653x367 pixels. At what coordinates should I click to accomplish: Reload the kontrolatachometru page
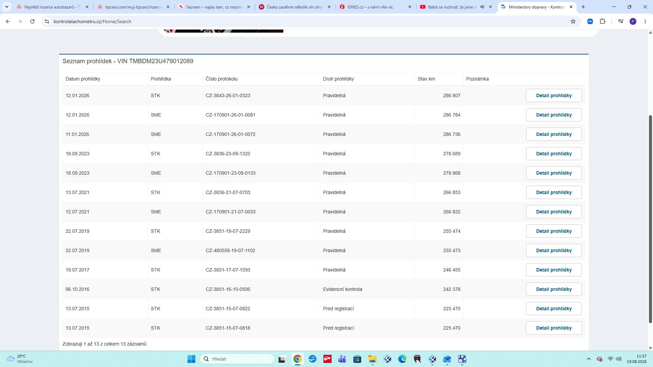pyautogui.click(x=32, y=21)
